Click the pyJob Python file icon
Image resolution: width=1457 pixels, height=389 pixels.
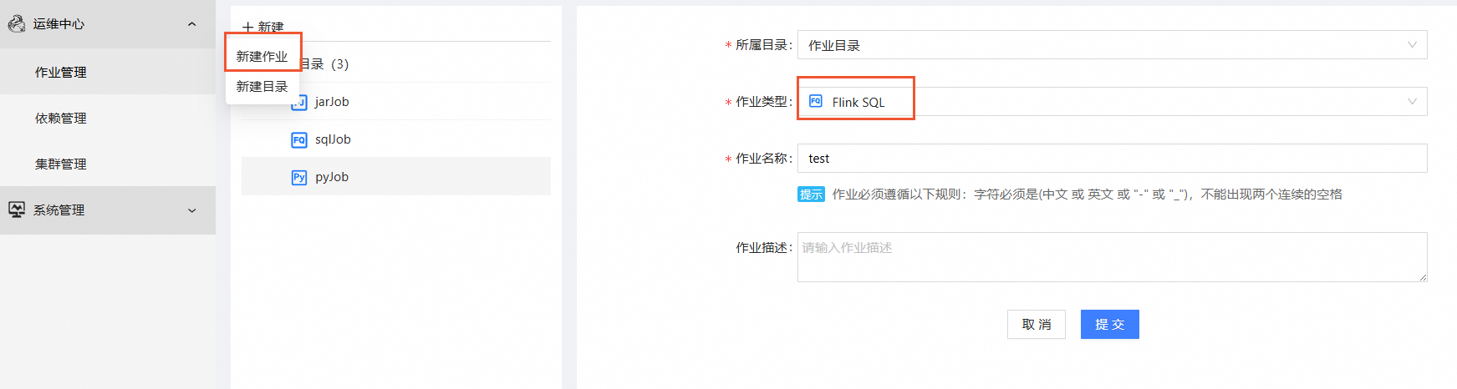pyautogui.click(x=299, y=177)
